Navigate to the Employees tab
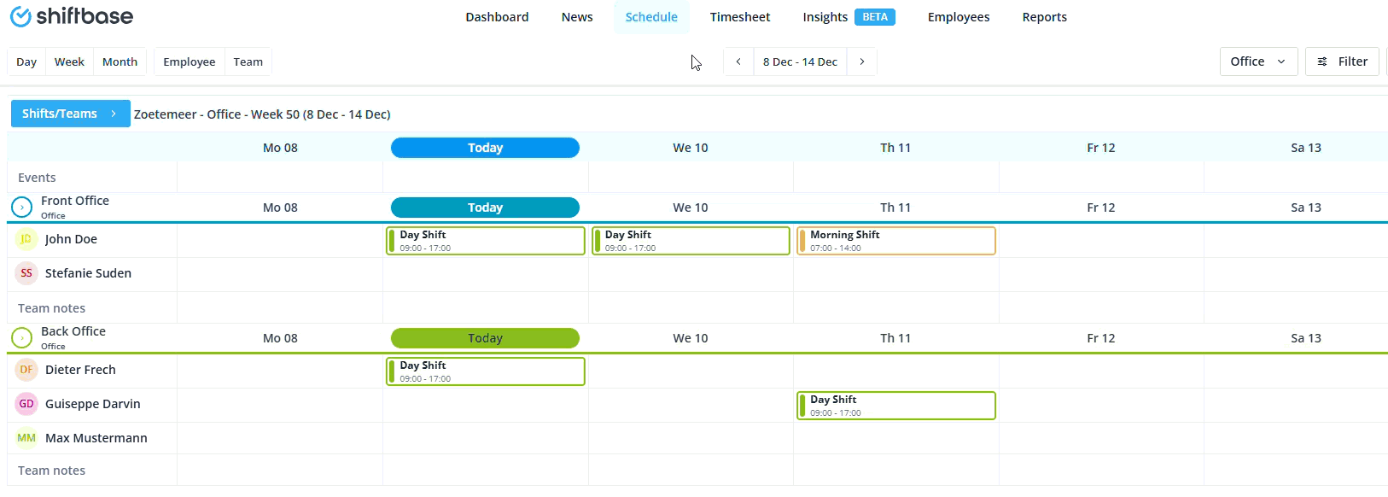Screen dimensions: 1388x497 (x=958, y=17)
